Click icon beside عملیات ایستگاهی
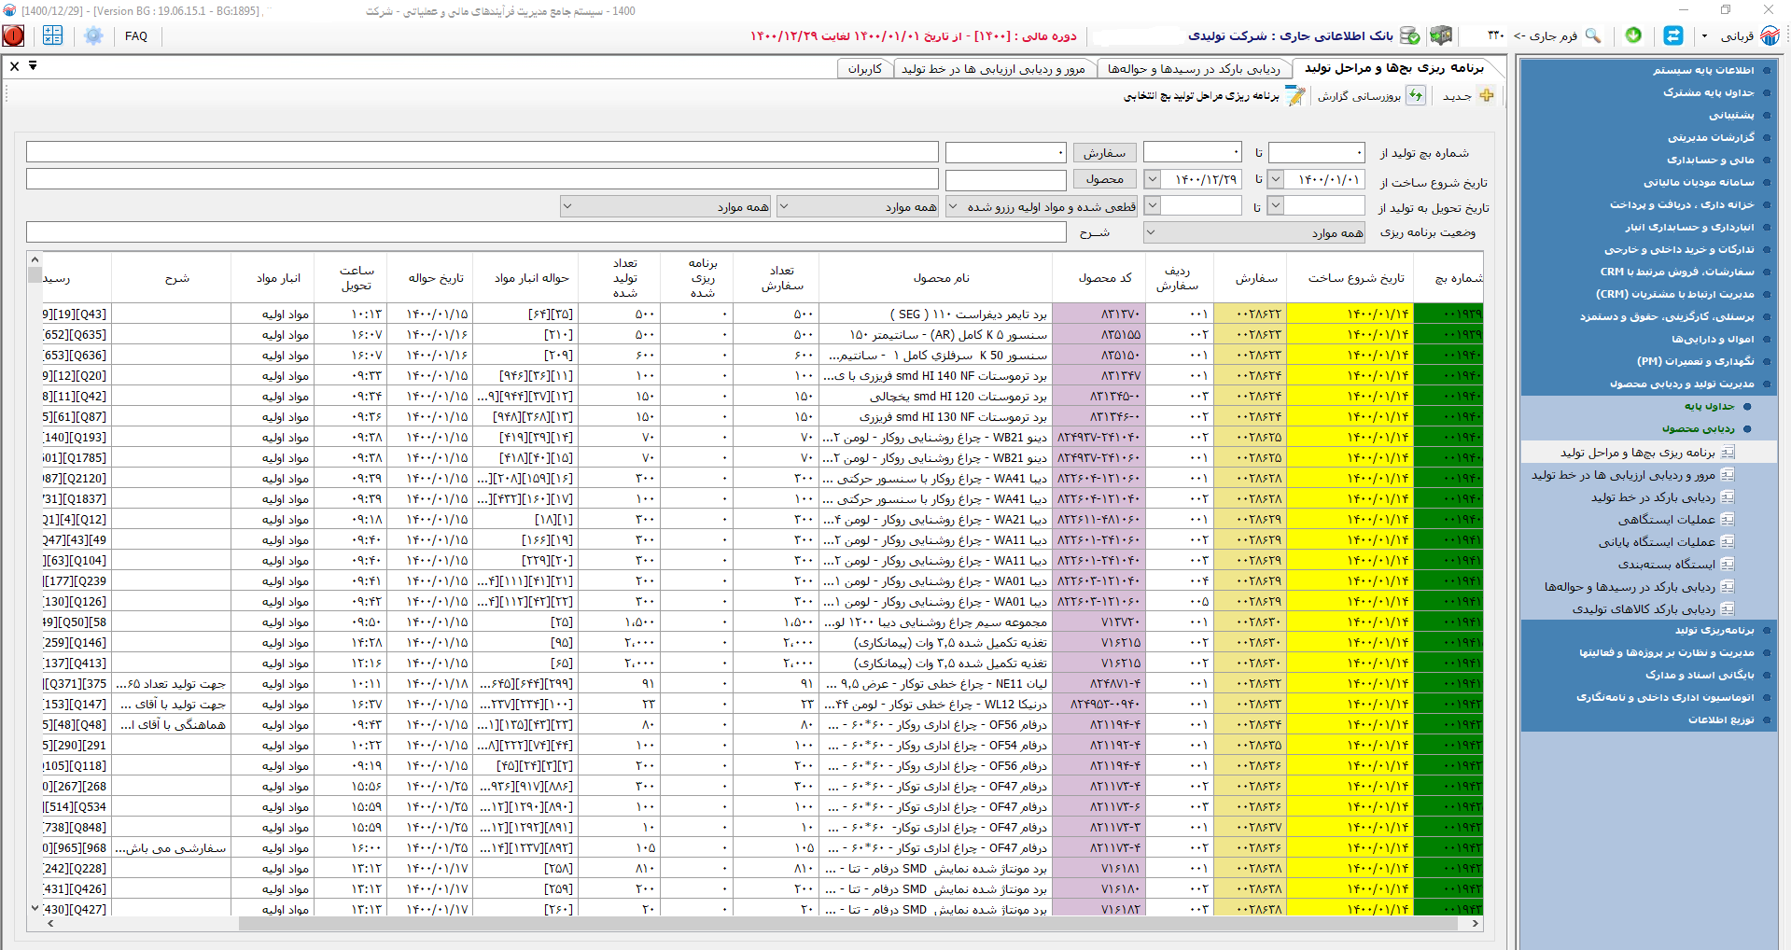The height and width of the screenshot is (950, 1791). click(1728, 520)
